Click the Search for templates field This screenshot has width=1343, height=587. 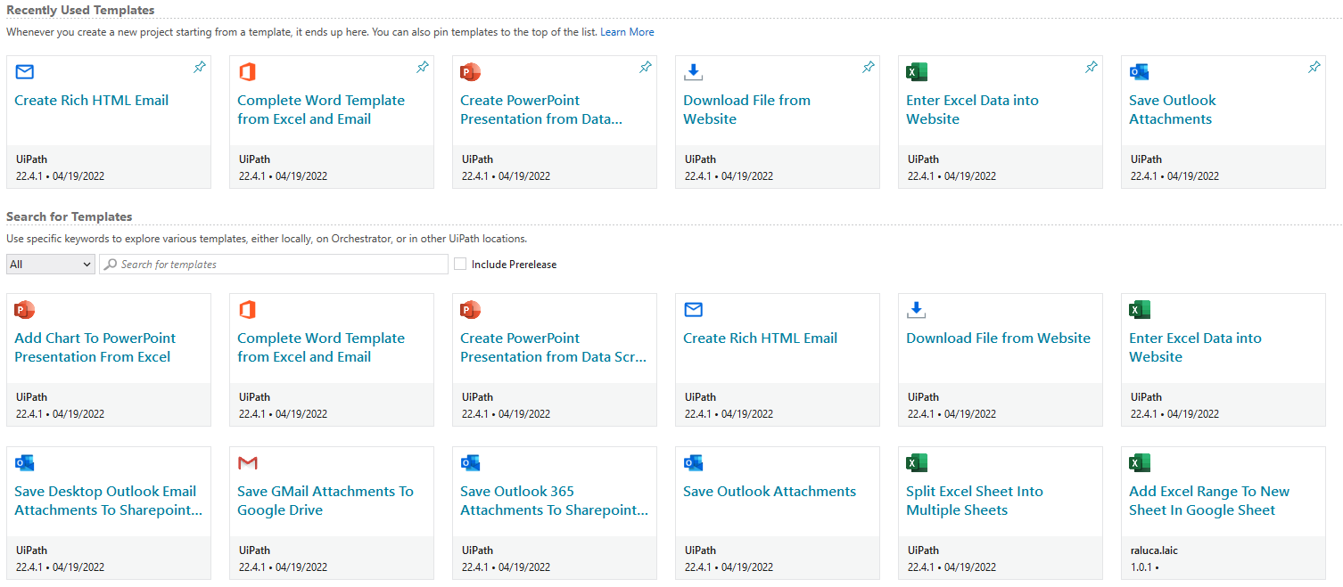273,265
